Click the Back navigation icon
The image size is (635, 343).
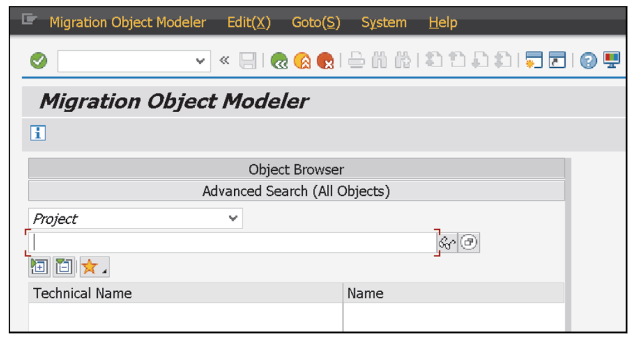pyautogui.click(x=279, y=60)
